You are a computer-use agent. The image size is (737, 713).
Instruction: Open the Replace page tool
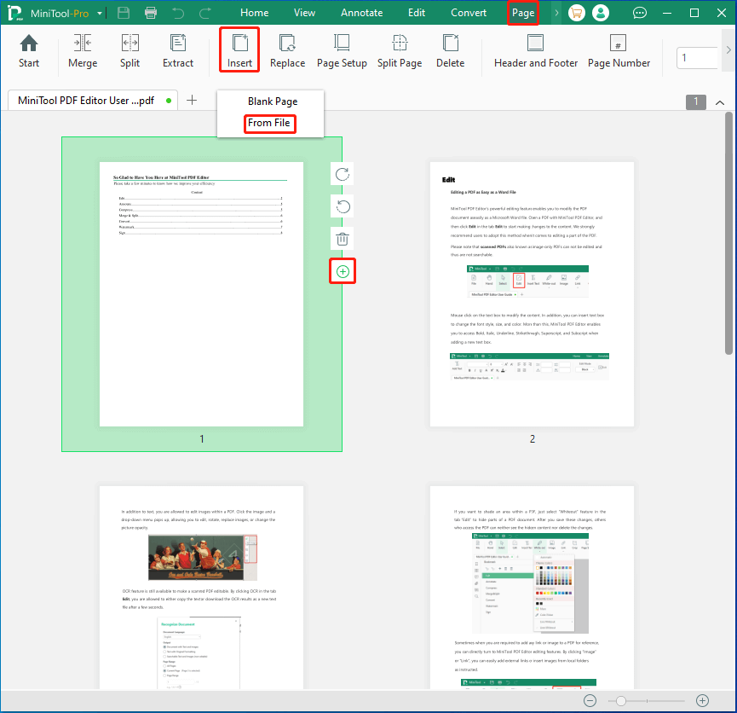(x=287, y=51)
